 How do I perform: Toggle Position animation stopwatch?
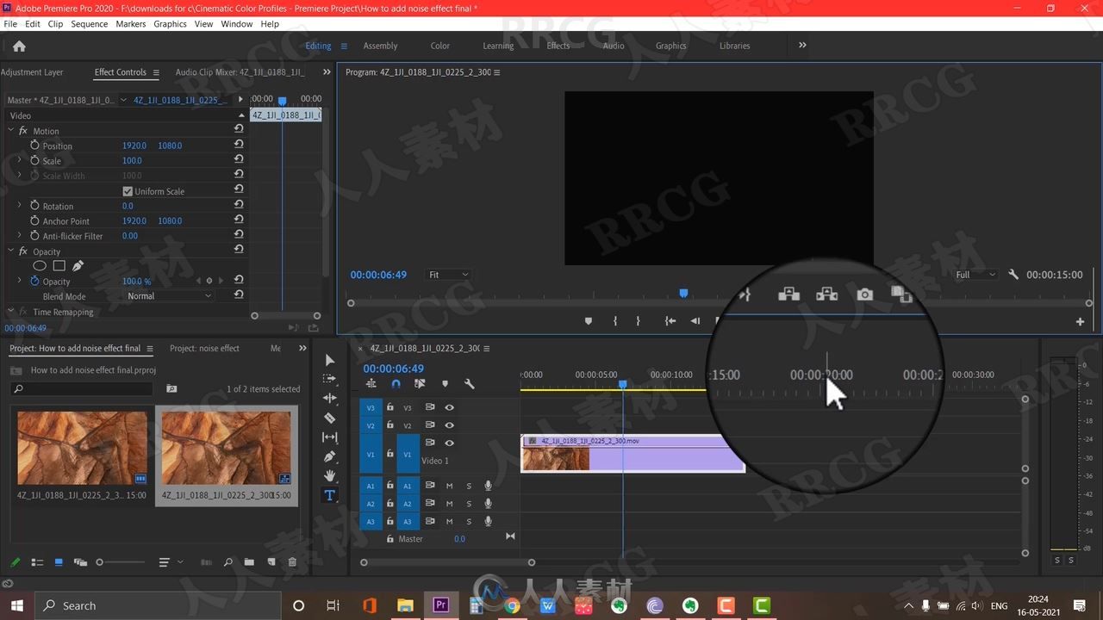34,146
